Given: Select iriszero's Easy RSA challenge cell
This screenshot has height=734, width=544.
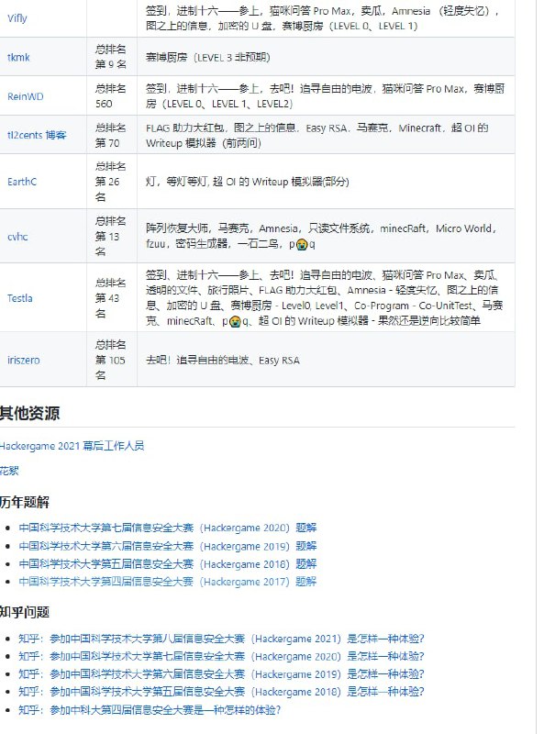Looking at the screenshot, I should [x=326, y=360].
